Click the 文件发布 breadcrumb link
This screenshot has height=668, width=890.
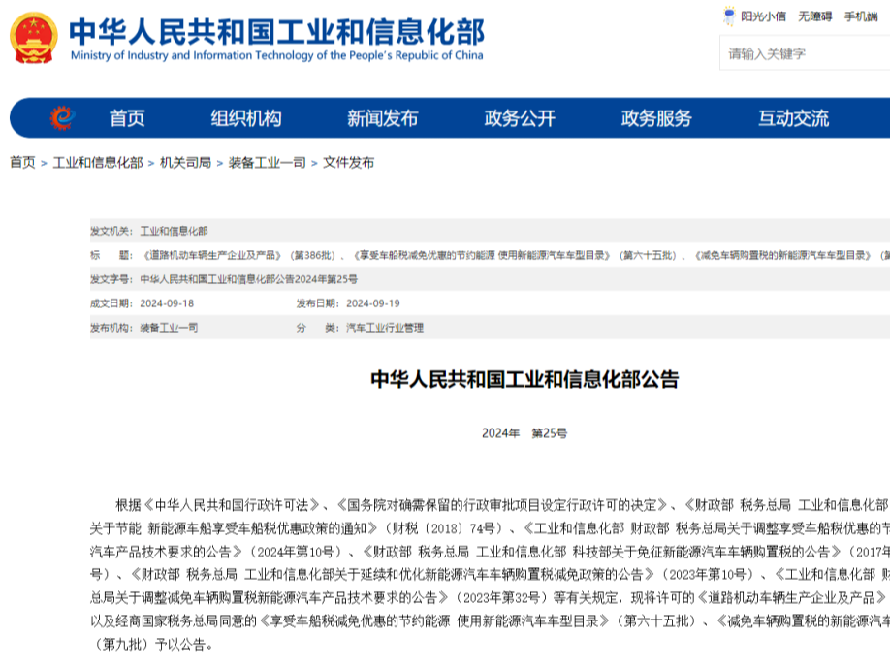348,162
